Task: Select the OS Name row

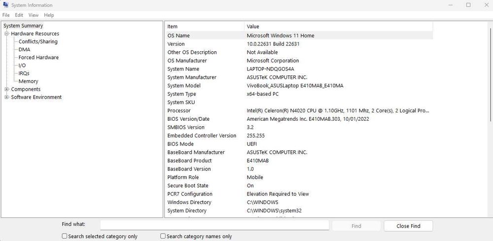Action: 299,35
